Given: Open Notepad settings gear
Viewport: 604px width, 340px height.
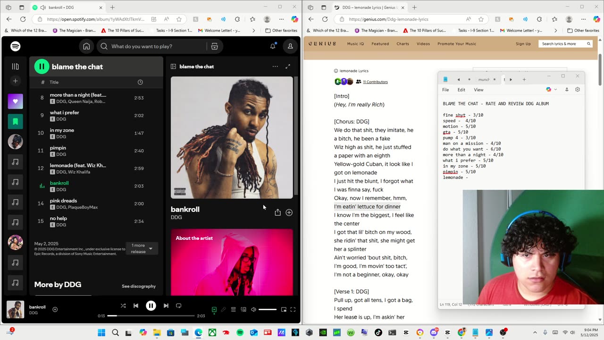Looking at the screenshot, I should pos(577,90).
